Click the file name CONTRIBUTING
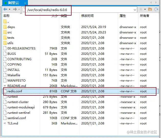161x138 pixels. coord(19,59)
